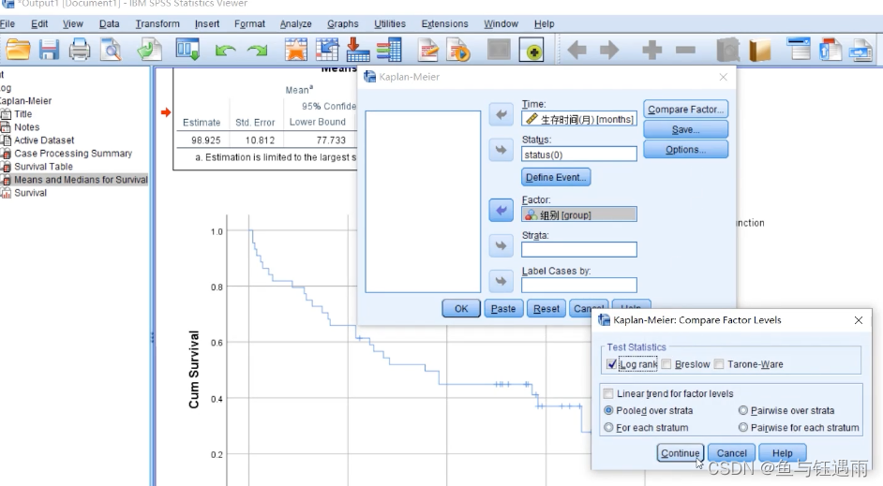Click the Insert Heading toolbar icon
This screenshot has height=486, width=883.
tap(799, 50)
